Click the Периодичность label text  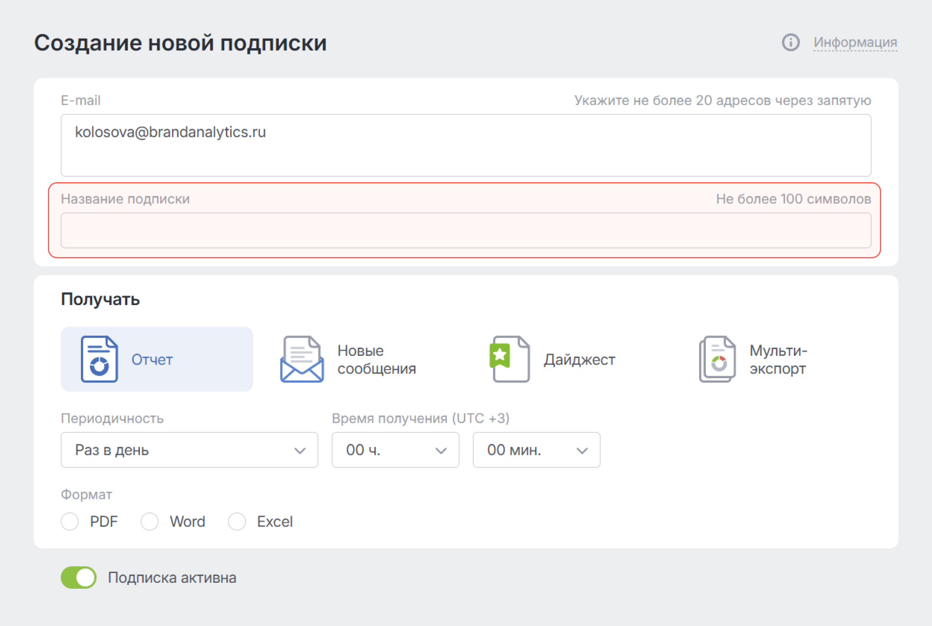point(112,418)
